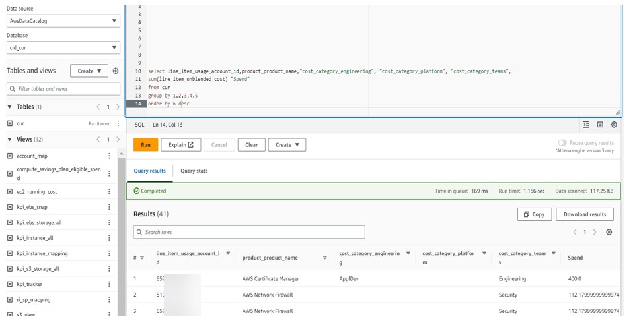Screen dimensions: 637x327
Task: Go to previous Views page
Action: coord(98,139)
